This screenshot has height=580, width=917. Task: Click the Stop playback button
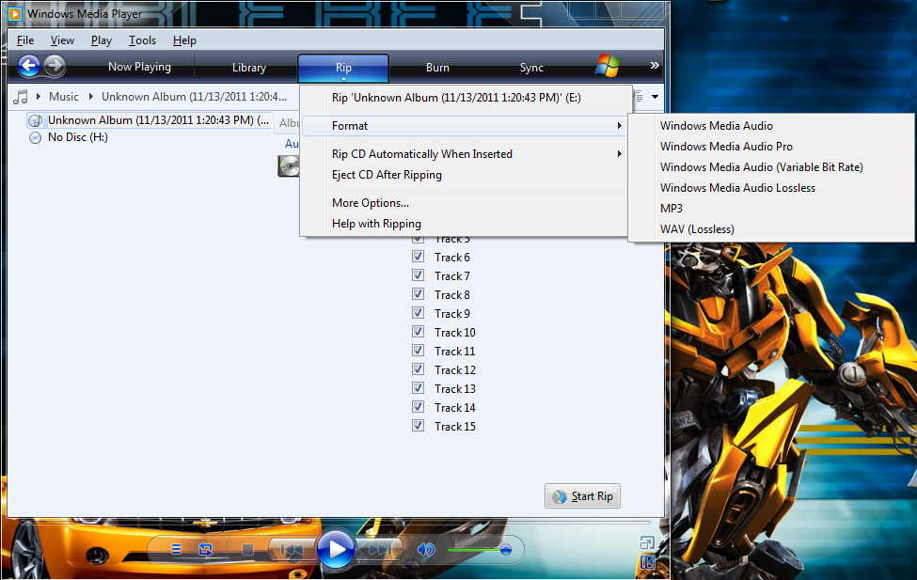tap(247, 549)
